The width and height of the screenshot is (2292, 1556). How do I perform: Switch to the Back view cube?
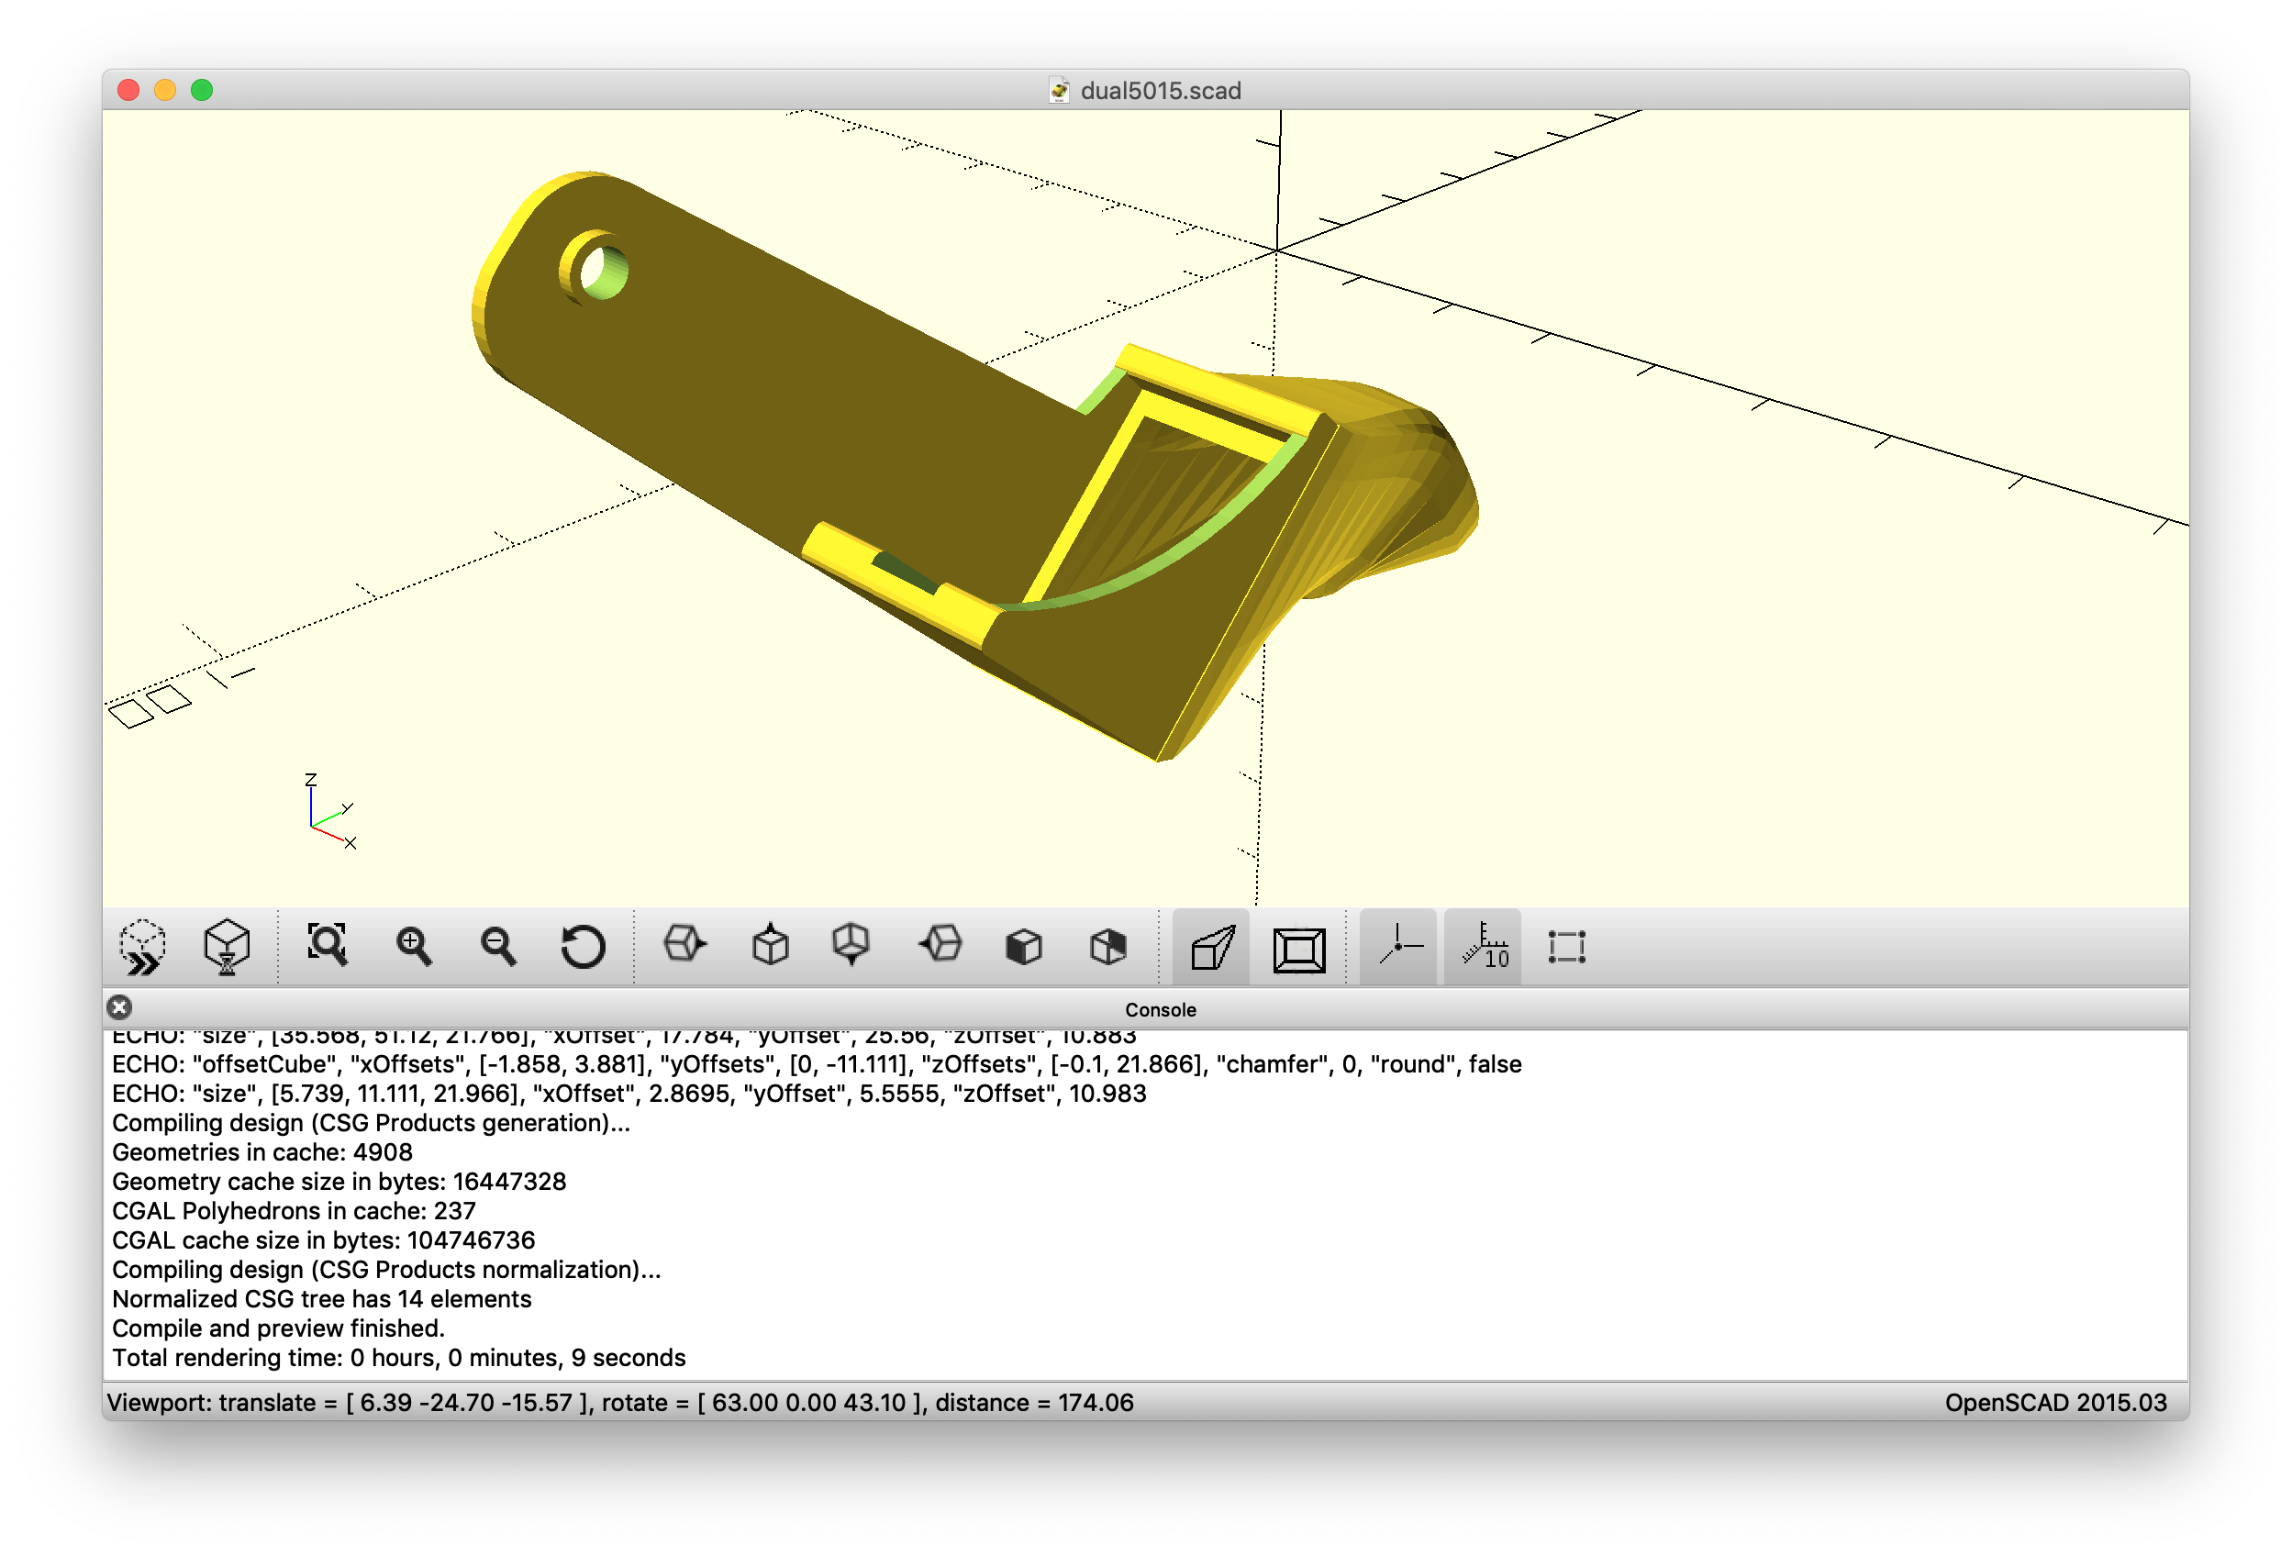click(1108, 947)
